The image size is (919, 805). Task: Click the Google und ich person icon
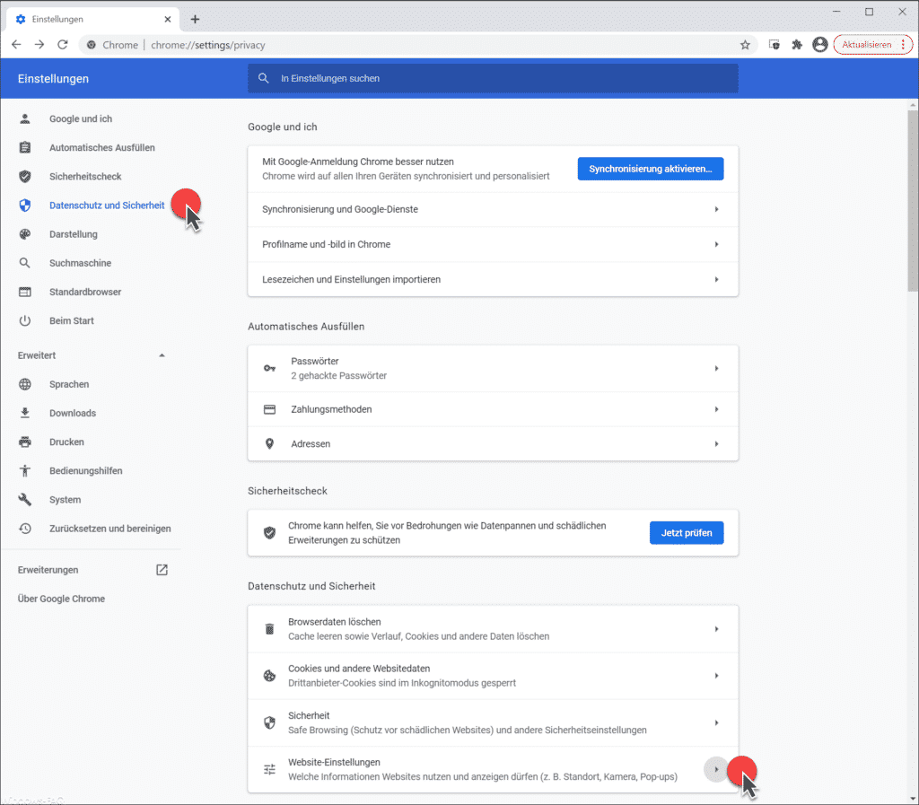pos(24,119)
